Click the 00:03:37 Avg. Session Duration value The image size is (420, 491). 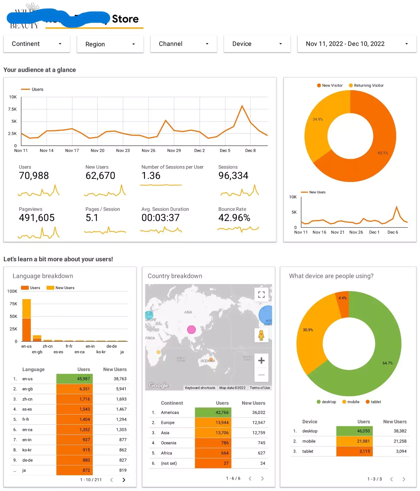[161, 218]
